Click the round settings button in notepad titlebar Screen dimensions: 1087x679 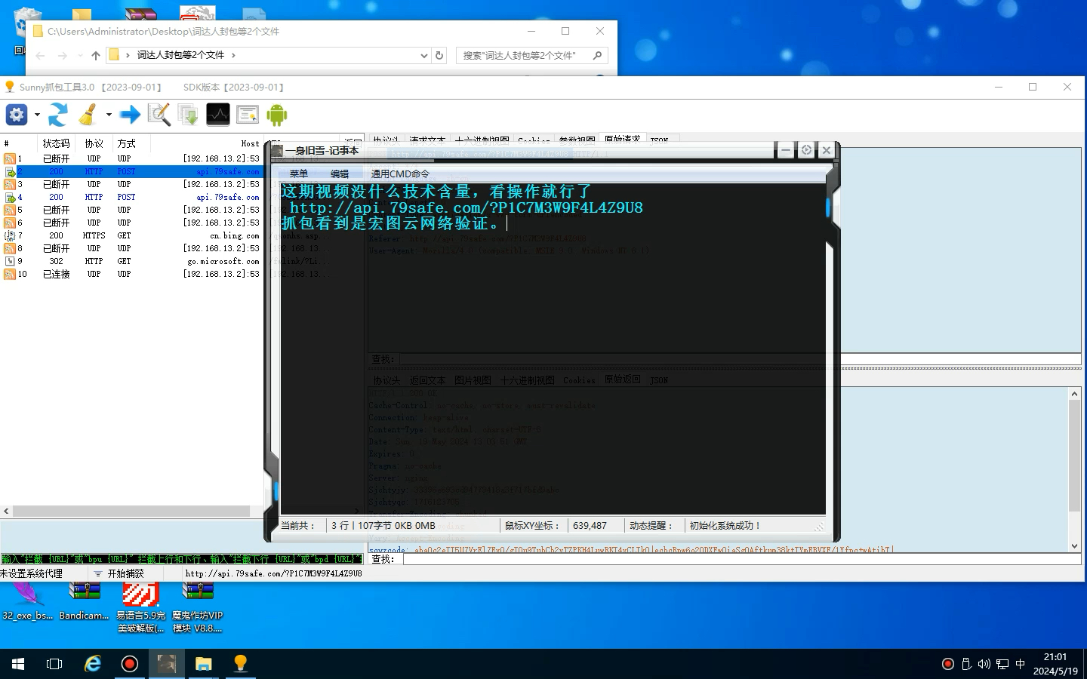pyautogui.click(x=806, y=150)
